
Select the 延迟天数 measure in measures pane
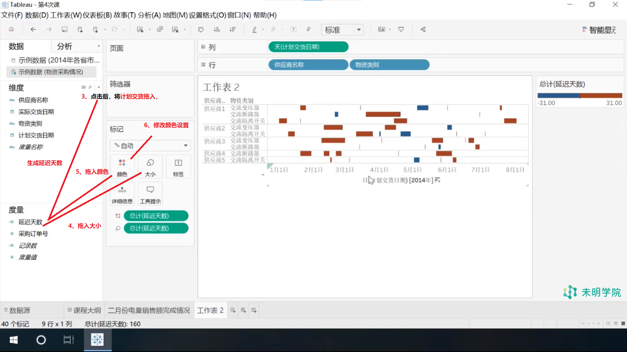pos(30,222)
